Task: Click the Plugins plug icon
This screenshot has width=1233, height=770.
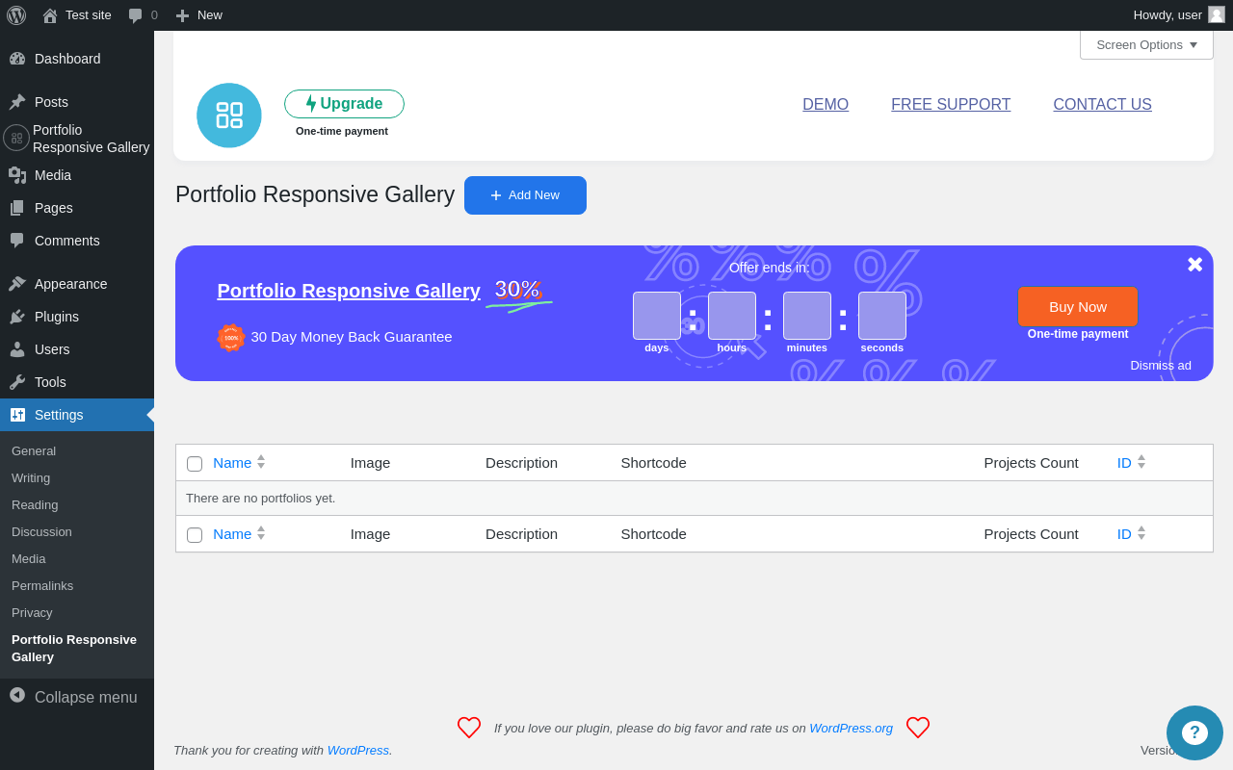Action: pyautogui.click(x=17, y=317)
